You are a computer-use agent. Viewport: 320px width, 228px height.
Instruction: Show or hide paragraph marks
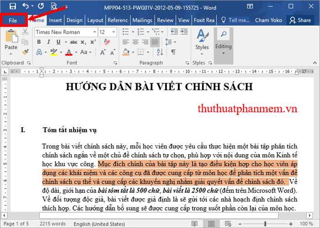(x=173, y=52)
